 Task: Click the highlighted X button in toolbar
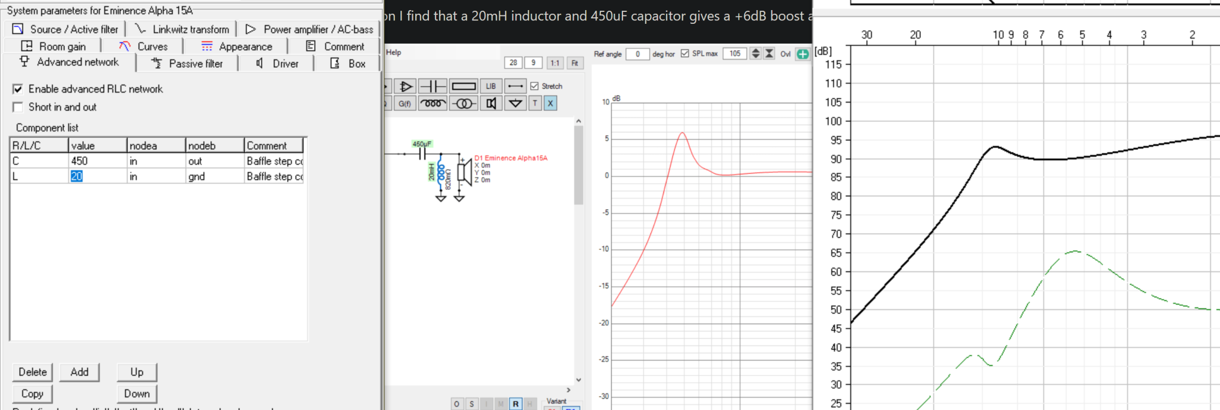(550, 104)
